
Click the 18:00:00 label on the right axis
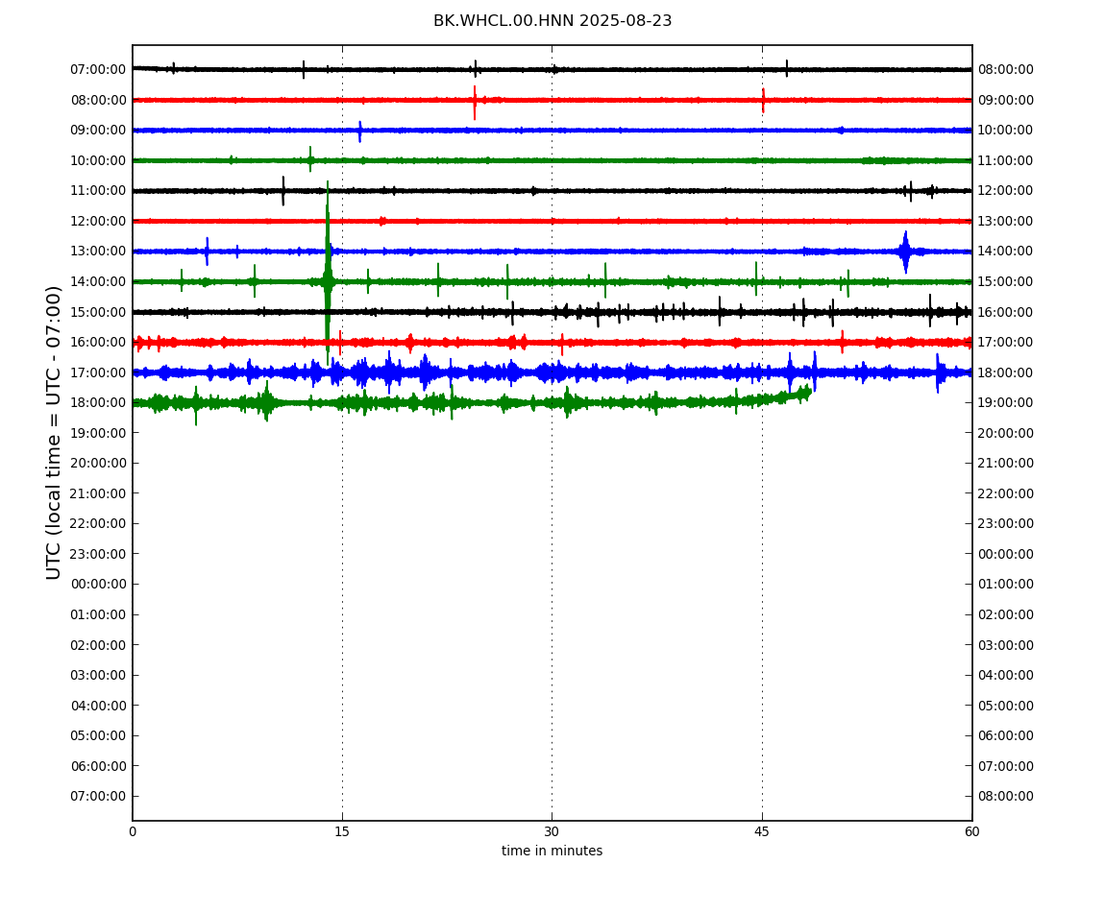[x=1006, y=372]
